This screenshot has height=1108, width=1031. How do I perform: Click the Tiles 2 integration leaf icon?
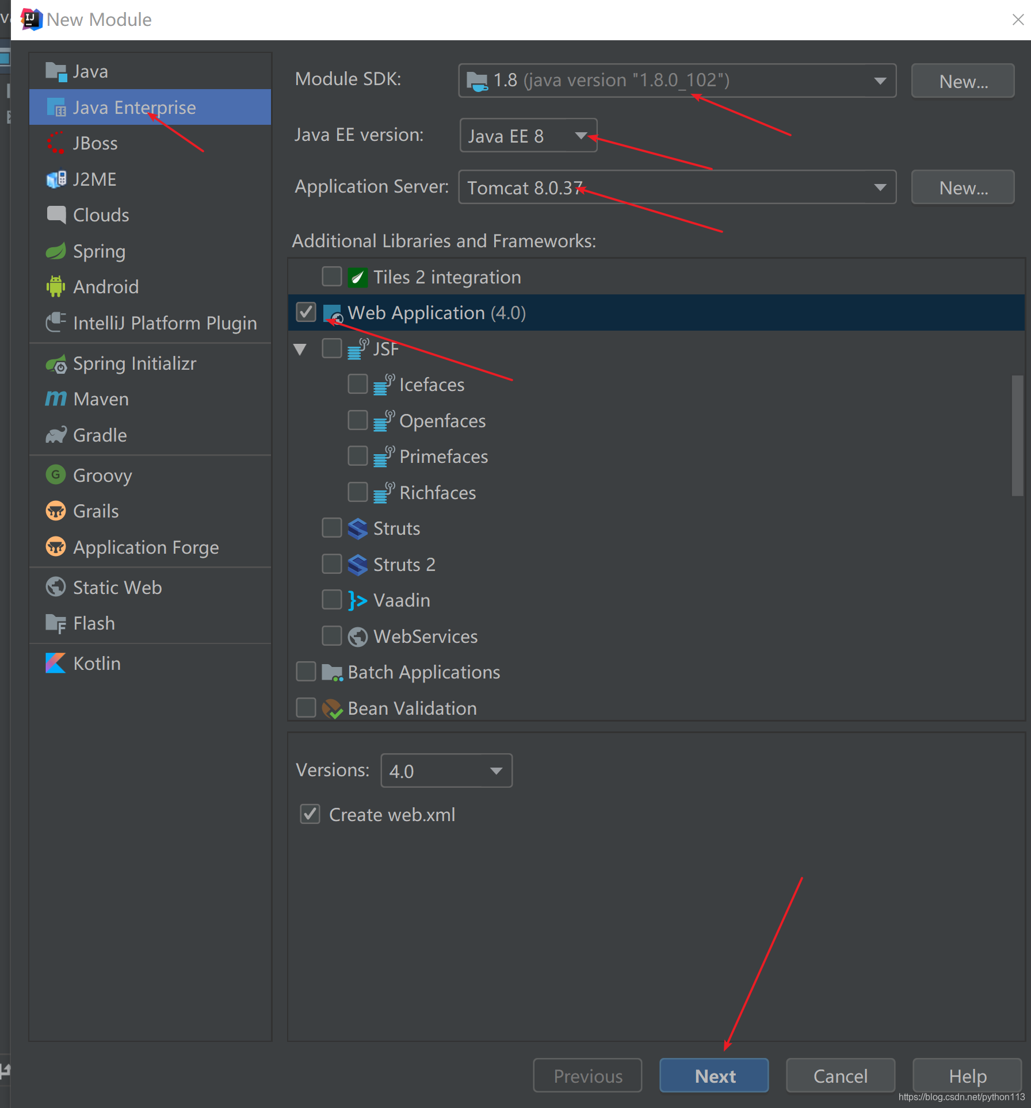coord(358,277)
